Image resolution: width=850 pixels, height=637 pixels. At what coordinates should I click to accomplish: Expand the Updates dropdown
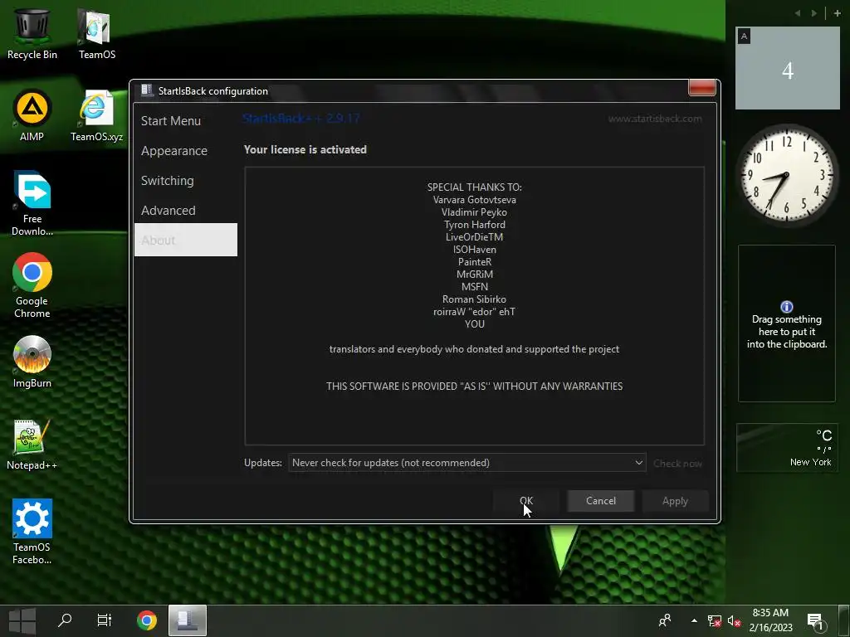(467, 463)
